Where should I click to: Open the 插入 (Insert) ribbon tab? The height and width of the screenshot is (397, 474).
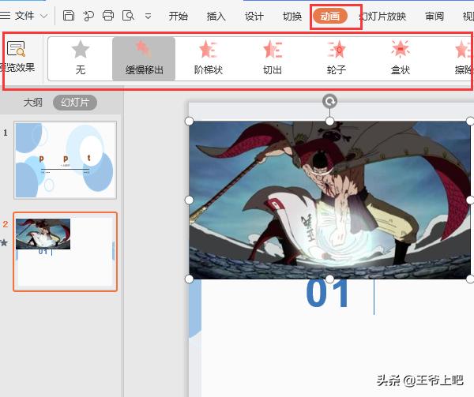point(216,16)
